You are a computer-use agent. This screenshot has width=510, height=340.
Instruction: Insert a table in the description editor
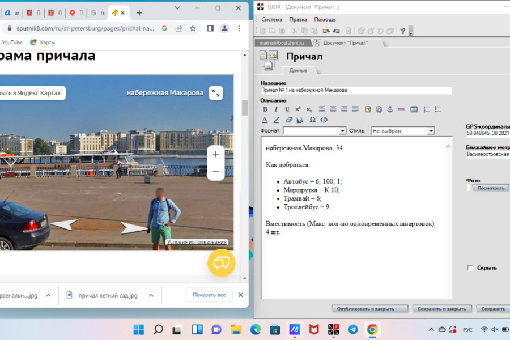414,109
